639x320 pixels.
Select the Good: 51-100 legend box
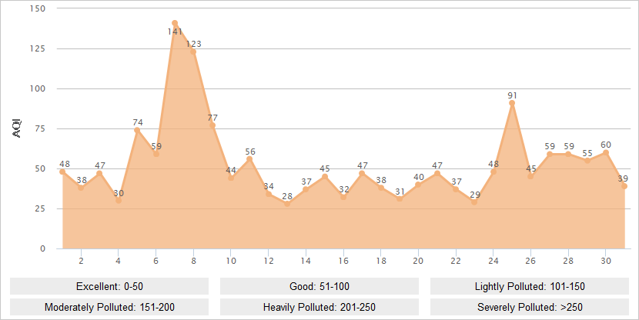point(319,286)
